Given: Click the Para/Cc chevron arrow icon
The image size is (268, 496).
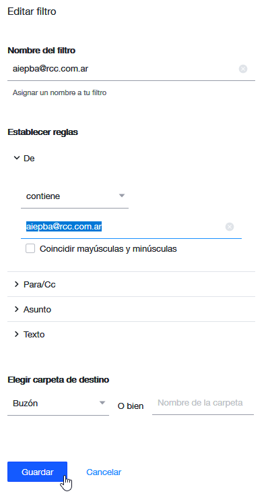Looking at the screenshot, I should (x=17, y=284).
